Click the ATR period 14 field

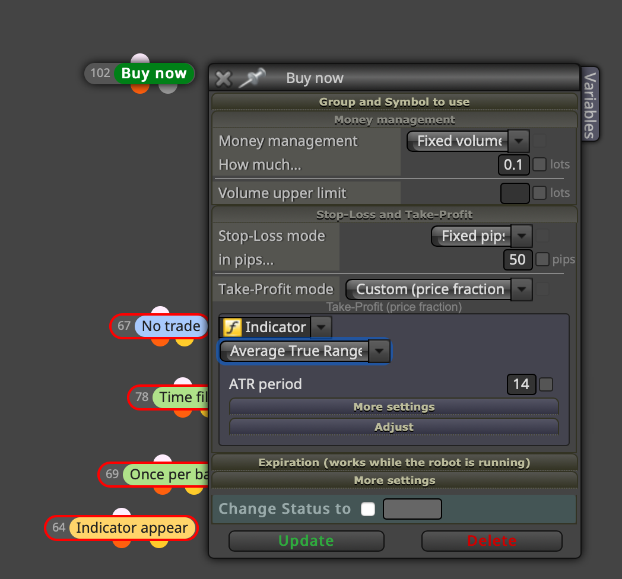click(522, 384)
